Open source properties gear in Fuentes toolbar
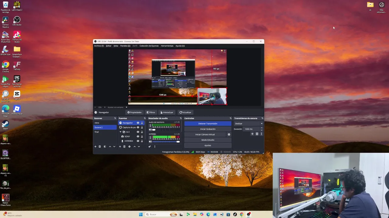The image size is (389, 218). click(129, 147)
